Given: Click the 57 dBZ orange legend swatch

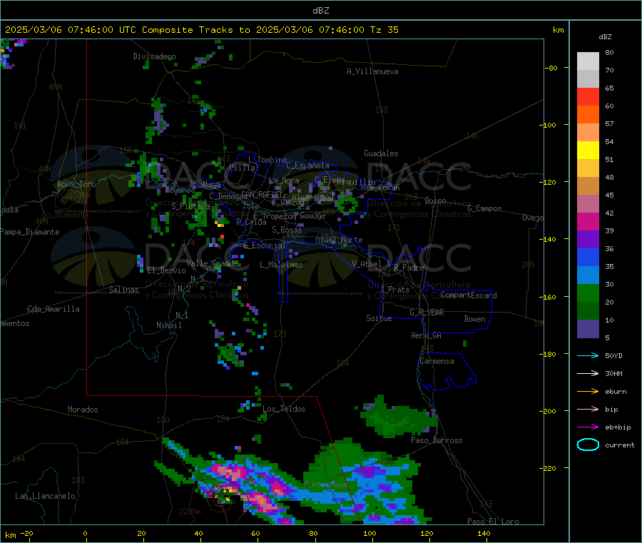Looking at the screenshot, I should tap(588, 115).
